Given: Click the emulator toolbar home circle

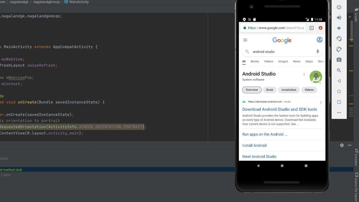Looking at the screenshot, I should coord(339,92).
